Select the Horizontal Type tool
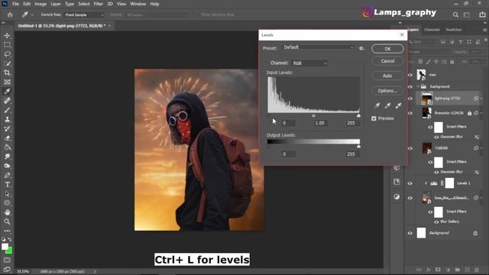This screenshot has height=275, width=489. click(x=7, y=185)
